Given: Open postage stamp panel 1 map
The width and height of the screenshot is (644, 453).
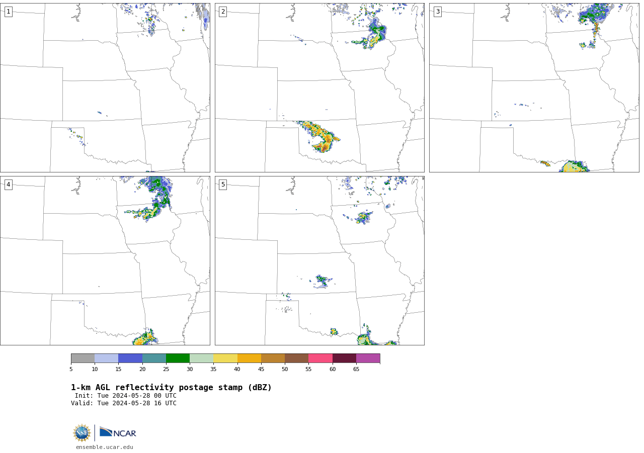Looking at the screenshot, I should tap(105, 87).
